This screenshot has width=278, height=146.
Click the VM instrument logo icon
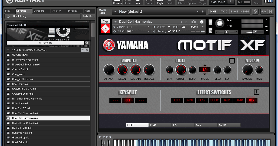pyautogui.click(x=105, y=29)
